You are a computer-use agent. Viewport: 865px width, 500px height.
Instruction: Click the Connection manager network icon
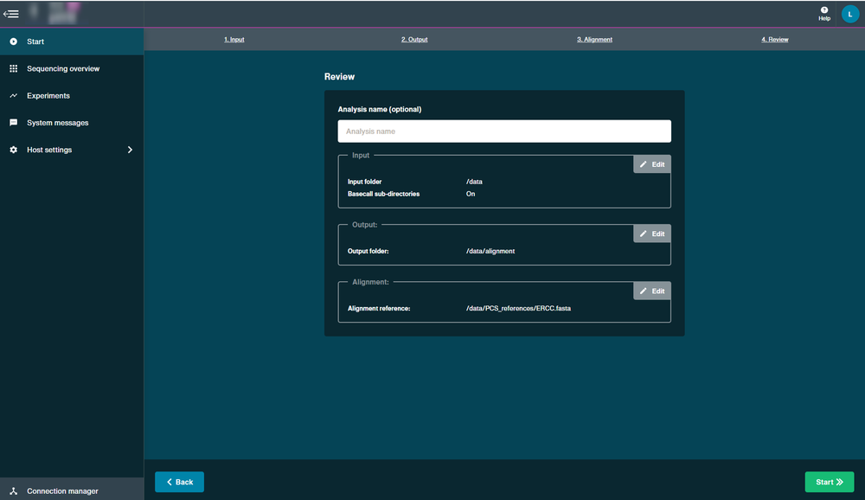pyautogui.click(x=13, y=490)
